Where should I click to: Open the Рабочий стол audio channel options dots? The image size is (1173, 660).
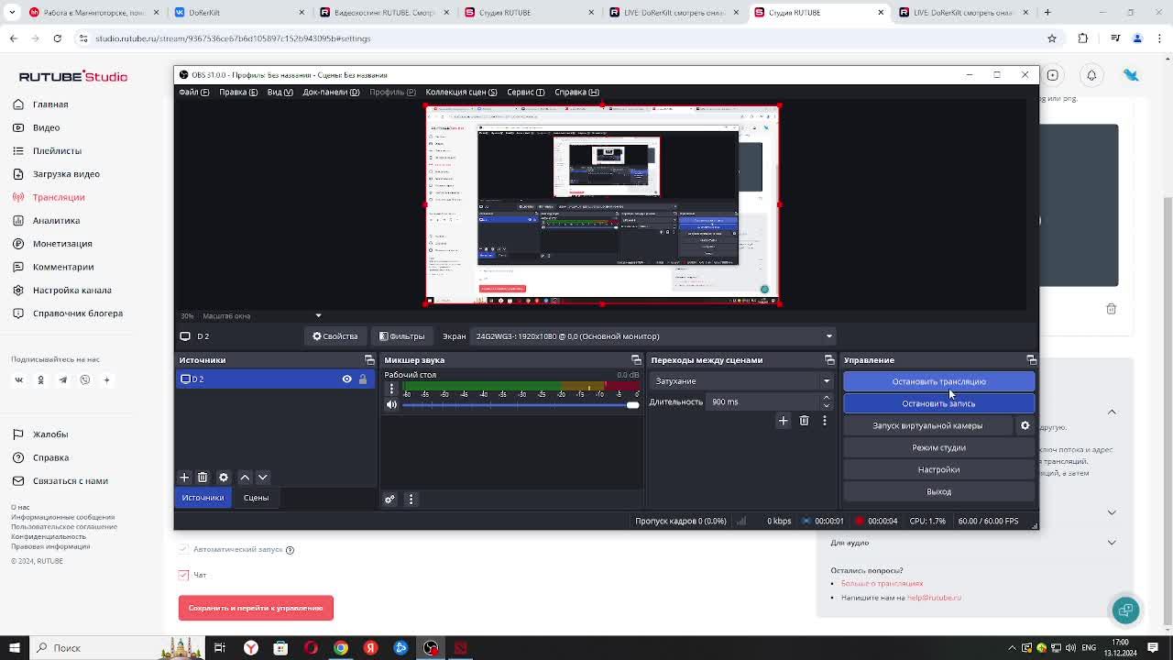391,389
